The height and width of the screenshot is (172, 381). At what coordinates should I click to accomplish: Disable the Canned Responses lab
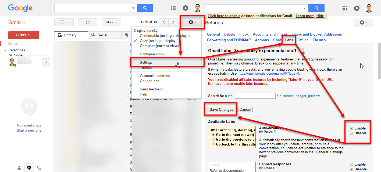click(x=351, y=169)
